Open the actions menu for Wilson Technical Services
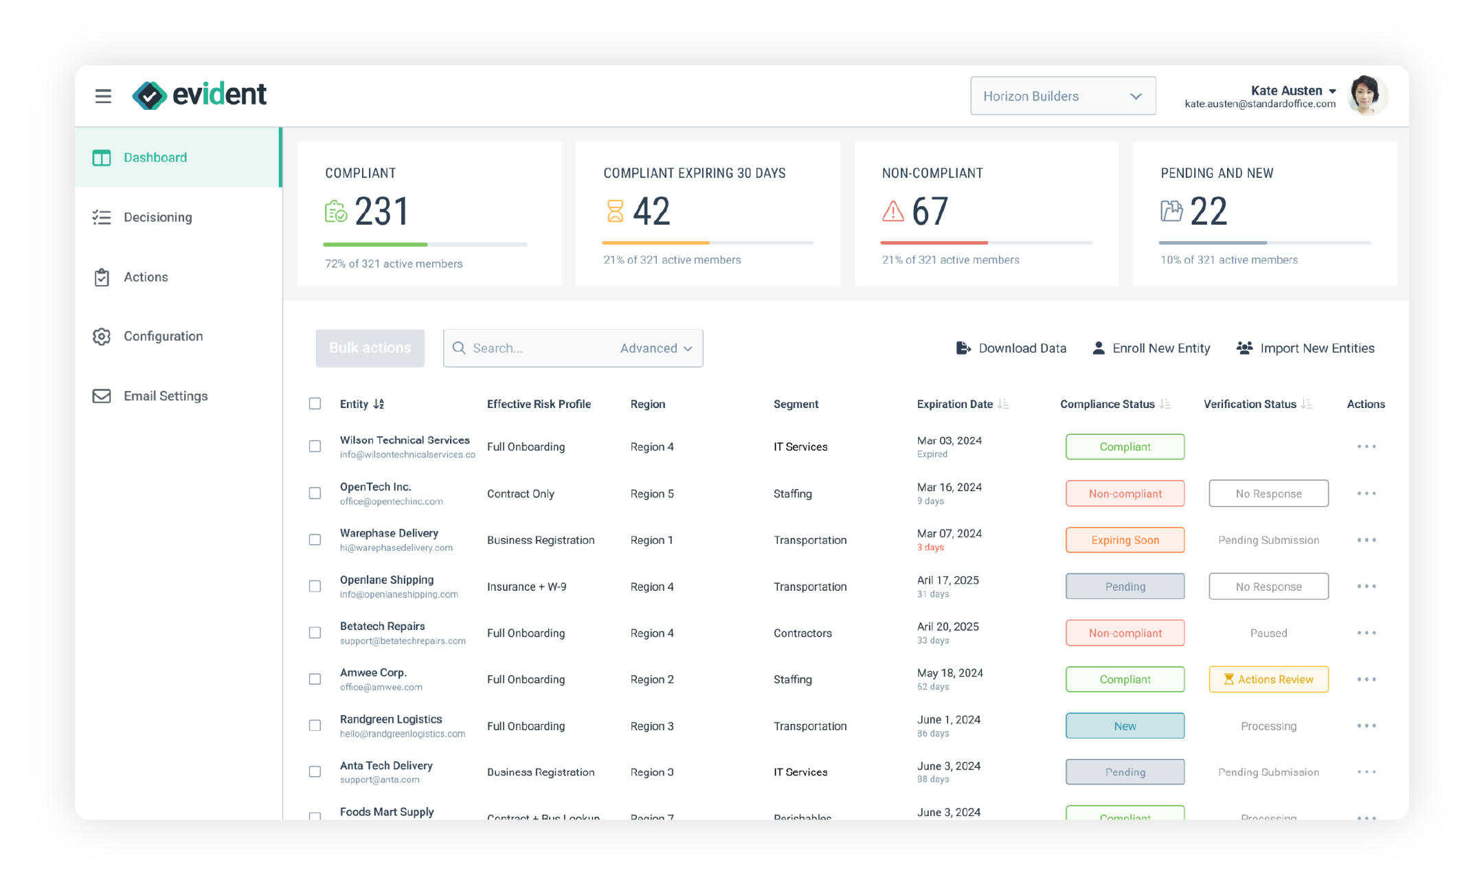The image size is (1484, 882). coord(1367,446)
